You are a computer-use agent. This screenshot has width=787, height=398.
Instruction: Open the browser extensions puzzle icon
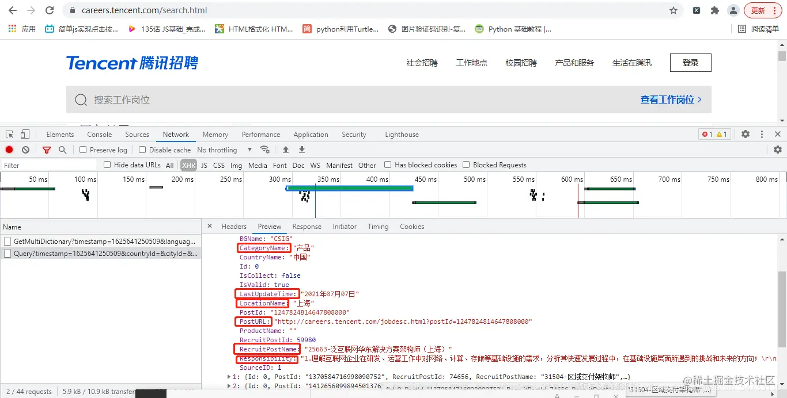click(715, 10)
